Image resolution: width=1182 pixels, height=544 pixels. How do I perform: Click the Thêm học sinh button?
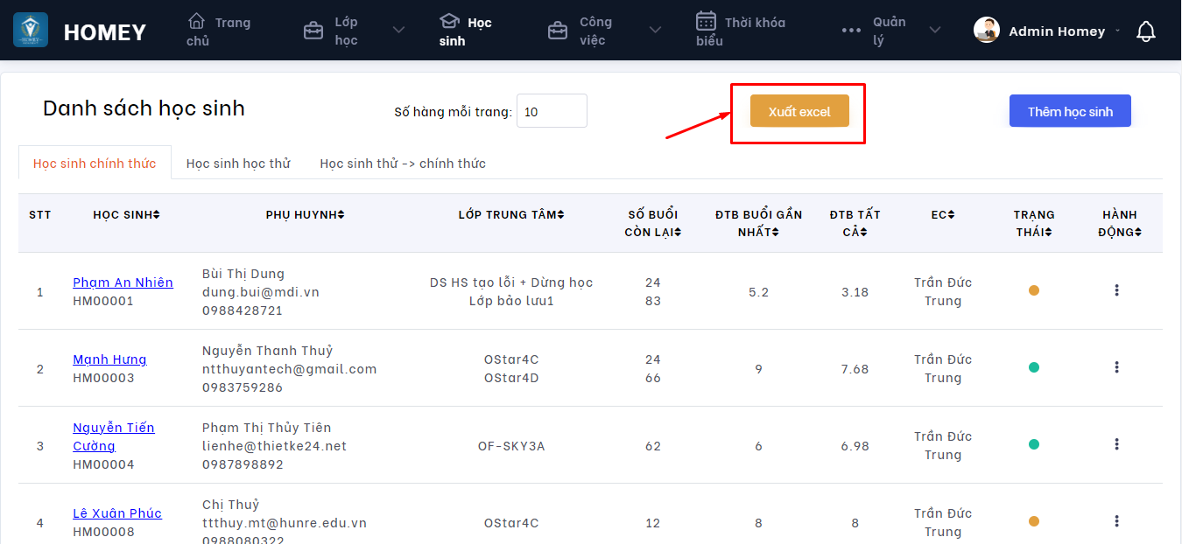(x=1070, y=112)
